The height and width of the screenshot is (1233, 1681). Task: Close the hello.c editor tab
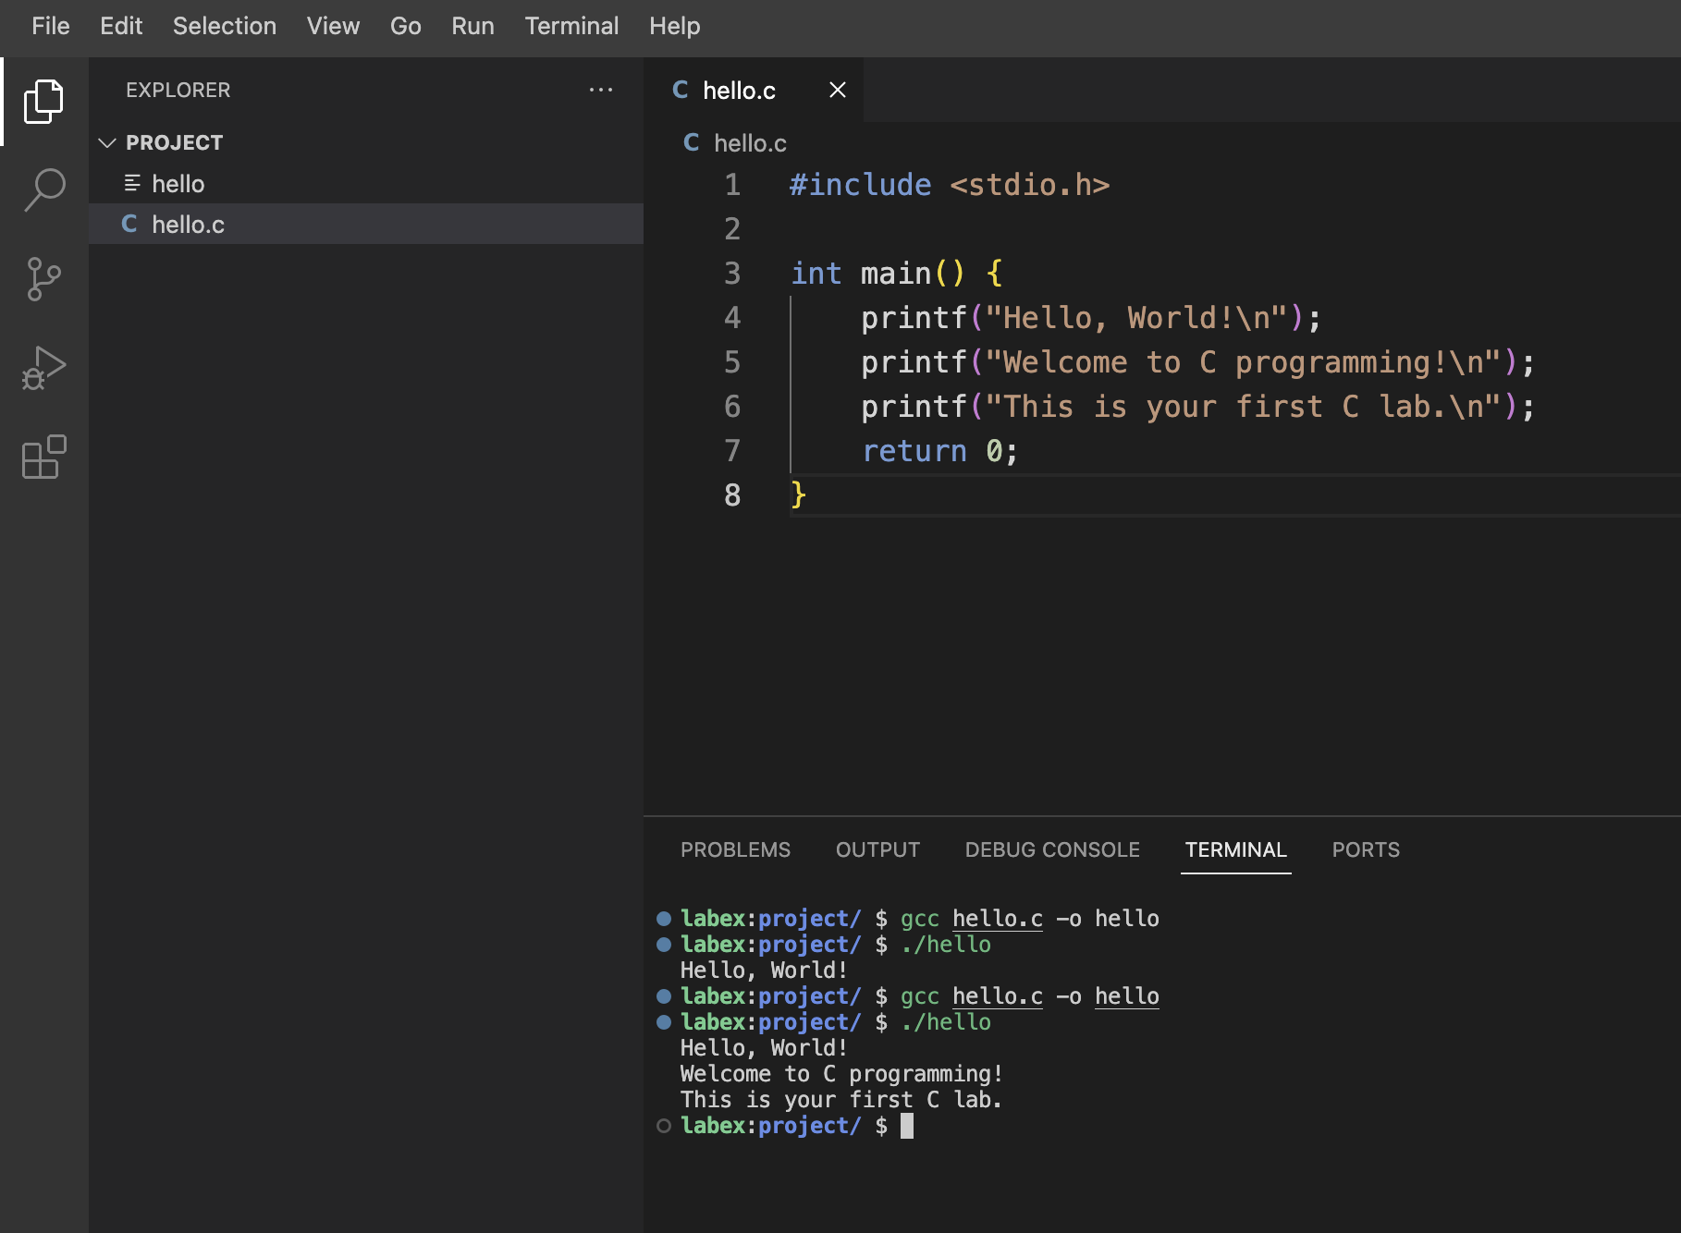click(837, 90)
